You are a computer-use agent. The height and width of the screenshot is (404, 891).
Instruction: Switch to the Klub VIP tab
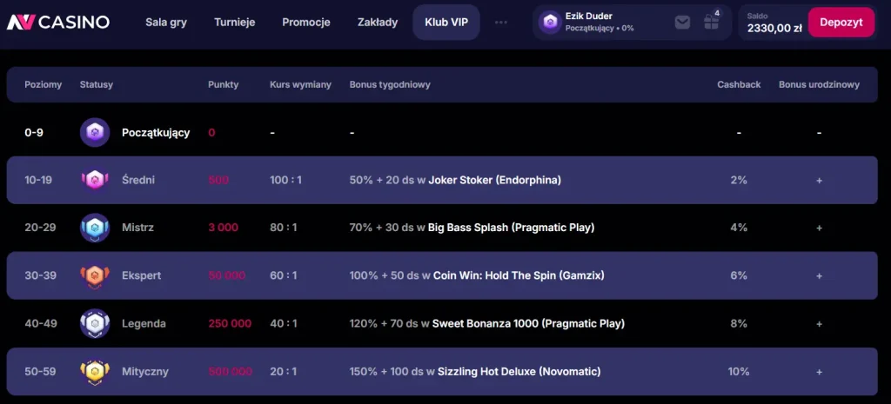(x=446, y=22)
